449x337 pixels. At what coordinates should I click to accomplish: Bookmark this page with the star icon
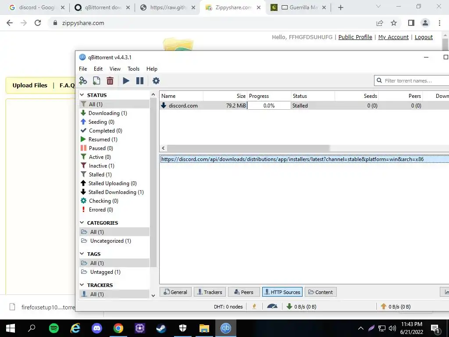[x=394, y=23]
